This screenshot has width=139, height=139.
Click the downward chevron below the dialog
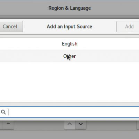pyautogui.click(x=81, y=125)
